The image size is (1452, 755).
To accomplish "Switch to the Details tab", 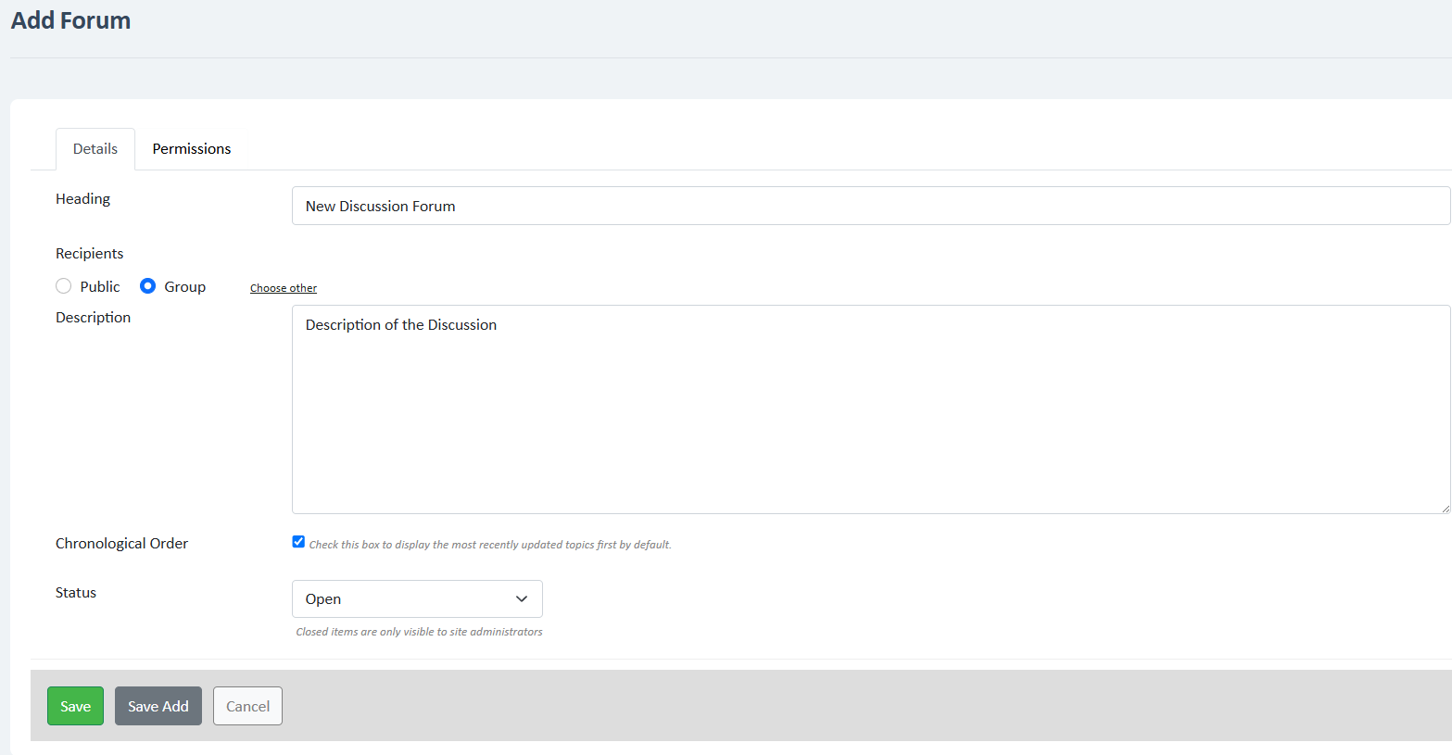I will (95, 149).
